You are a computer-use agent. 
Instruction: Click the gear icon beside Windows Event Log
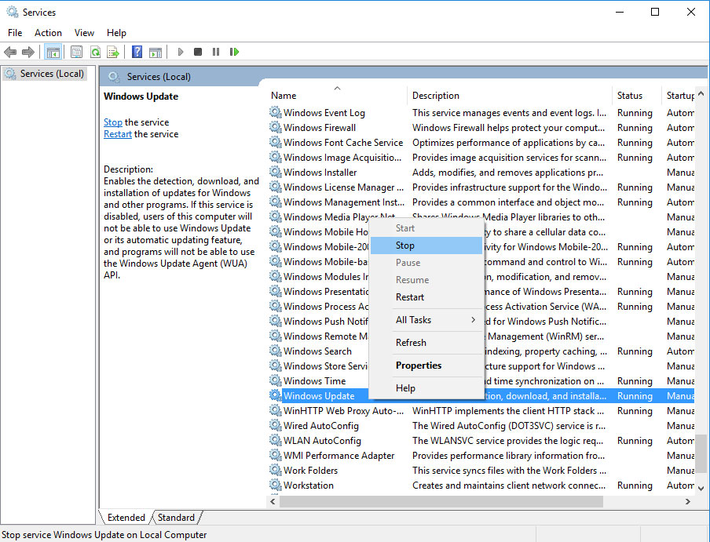coord(276,112)
